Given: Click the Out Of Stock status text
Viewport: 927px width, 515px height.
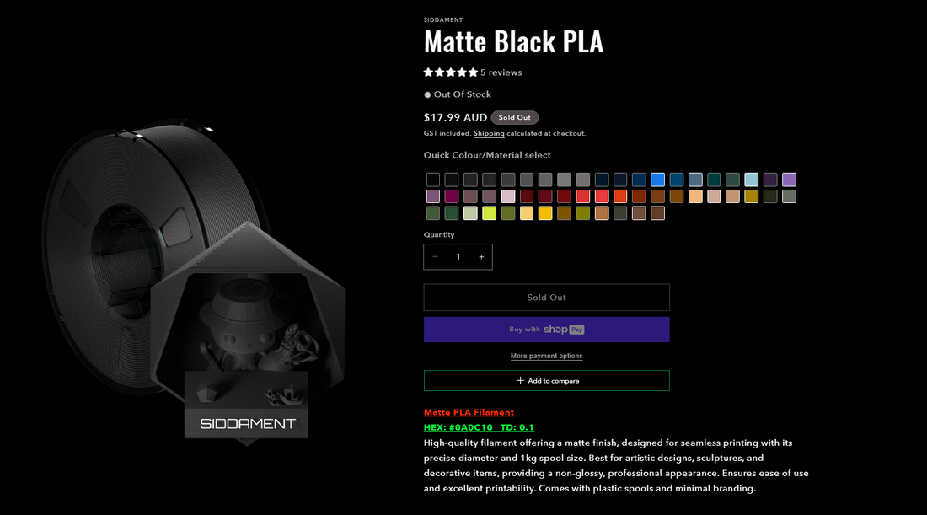Looking at the screenshot, I should pos(463,94).
